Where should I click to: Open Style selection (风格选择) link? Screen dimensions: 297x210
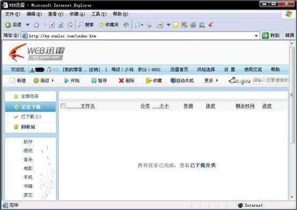206,69
